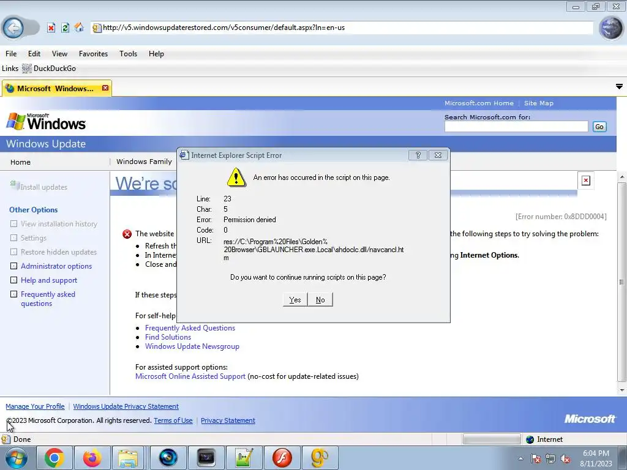Click the page scrollbar down arrow
This screenshot has width=627, height=470.
click(621, 390)
